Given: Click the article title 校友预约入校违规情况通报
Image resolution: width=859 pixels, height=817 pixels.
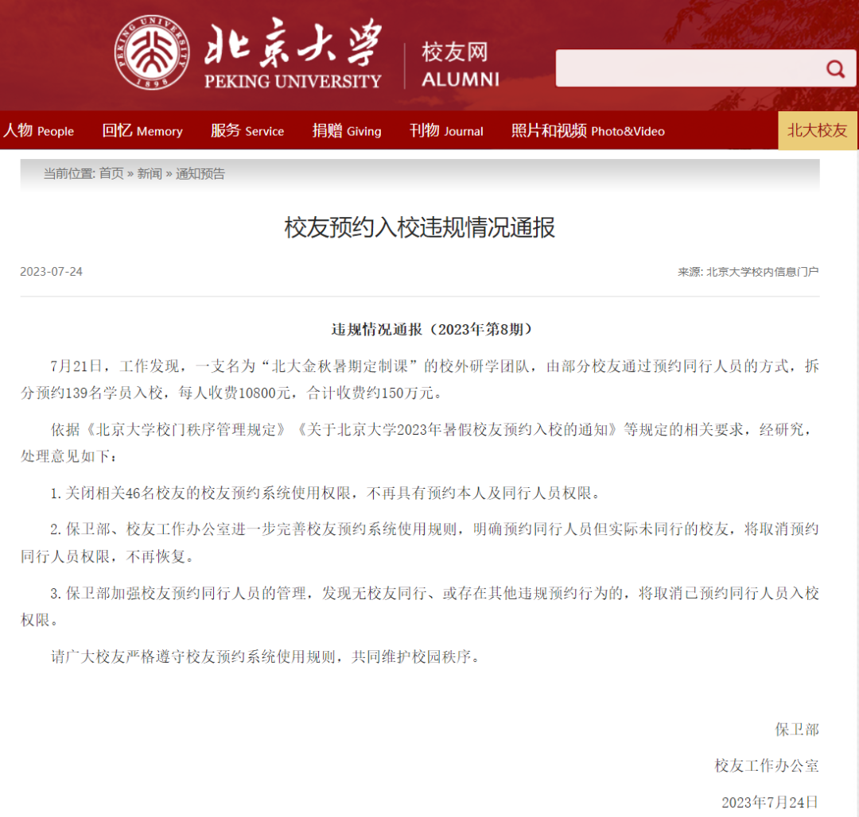Looking at the screenshot, I should pos(420,228).
